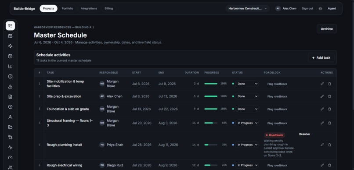Viewport: 354px width, 170px height.
Task: Open the lightning bolt sidebar icon
Action: 10,46
